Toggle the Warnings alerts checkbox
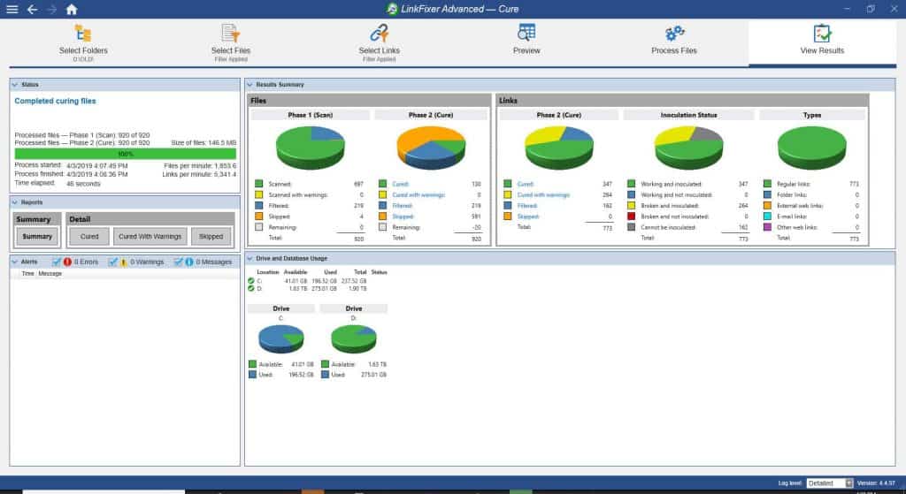 (x=112, y=262)
